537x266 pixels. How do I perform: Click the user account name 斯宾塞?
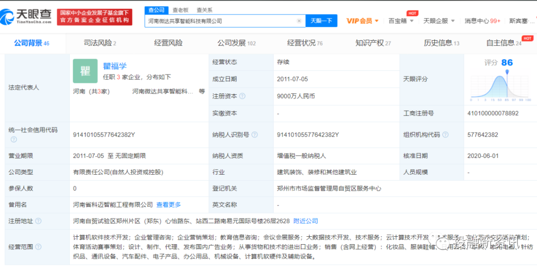[521, 21]
